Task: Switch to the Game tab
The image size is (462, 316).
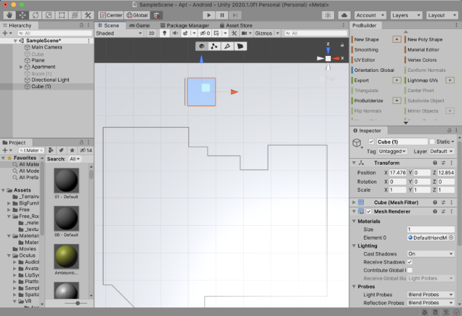Action: (140, 25)
